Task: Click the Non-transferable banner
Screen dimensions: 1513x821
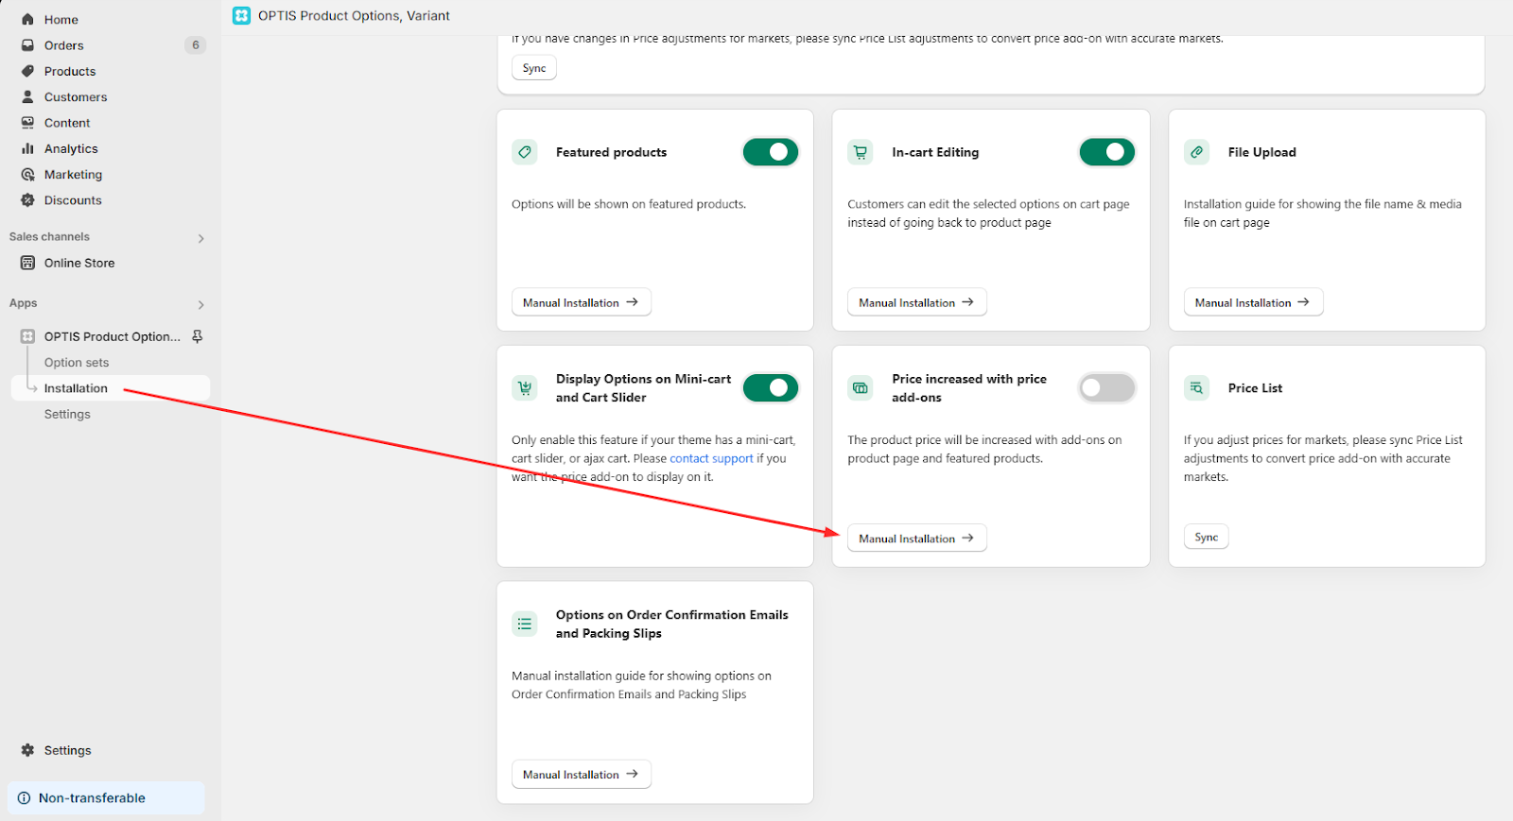Action: click(106, 798)
